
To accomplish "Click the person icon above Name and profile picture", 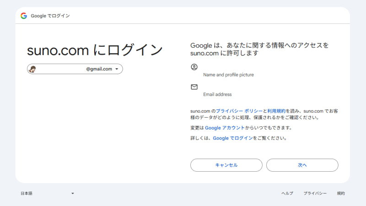I will pyautogui.click(x=194, y=67).
